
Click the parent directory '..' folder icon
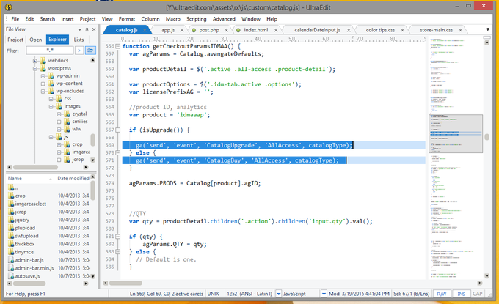[x=11, y=188]
